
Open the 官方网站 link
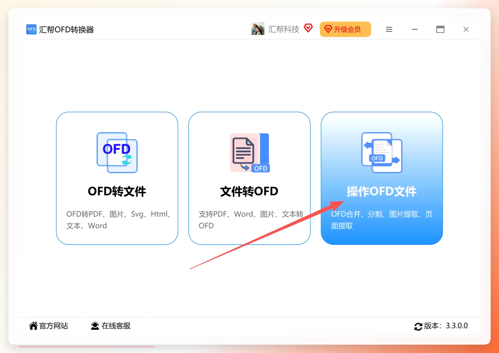pos(54,326)
